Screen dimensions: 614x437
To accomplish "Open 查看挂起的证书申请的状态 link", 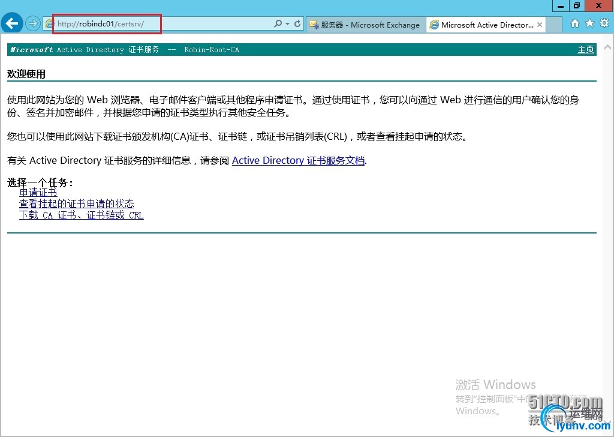I will click(77, 204).
